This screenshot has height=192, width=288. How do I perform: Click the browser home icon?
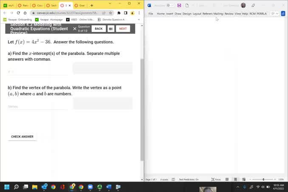(x=25, y=13)
